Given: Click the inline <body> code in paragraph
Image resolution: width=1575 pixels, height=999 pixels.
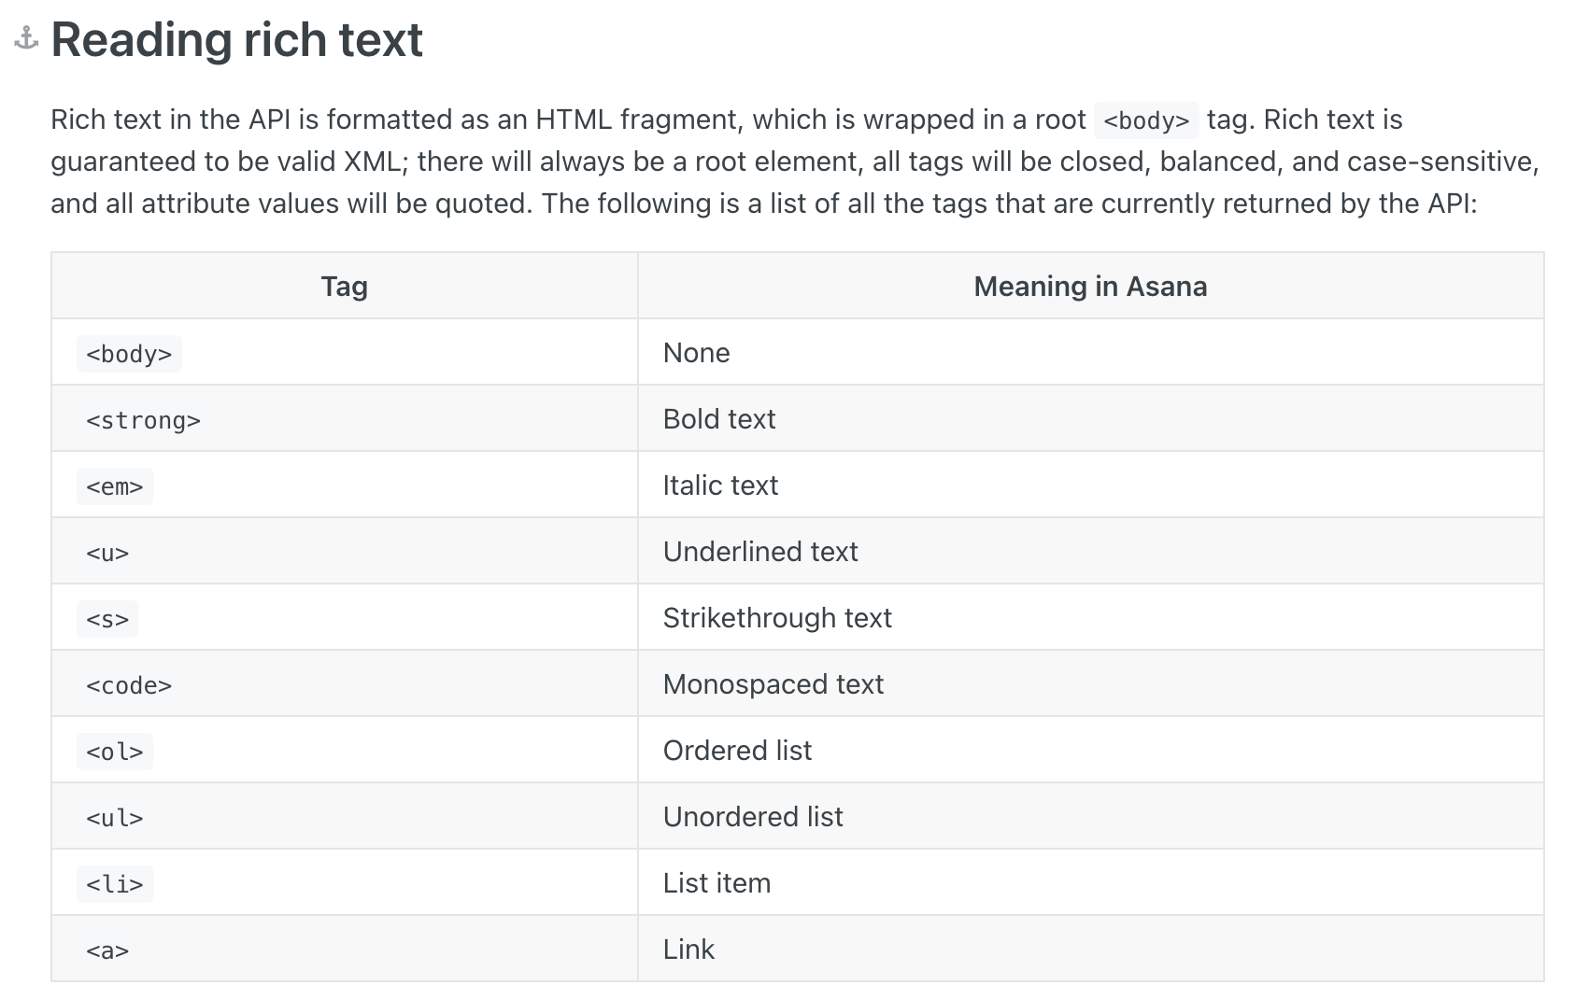Looking at the screenshot, I should pos(1145,120).
